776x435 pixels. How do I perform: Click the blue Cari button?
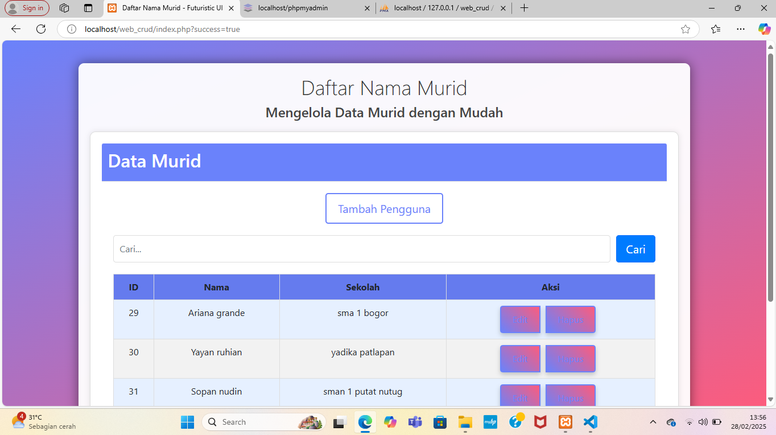pyautogui.click(x=635, y=249)
